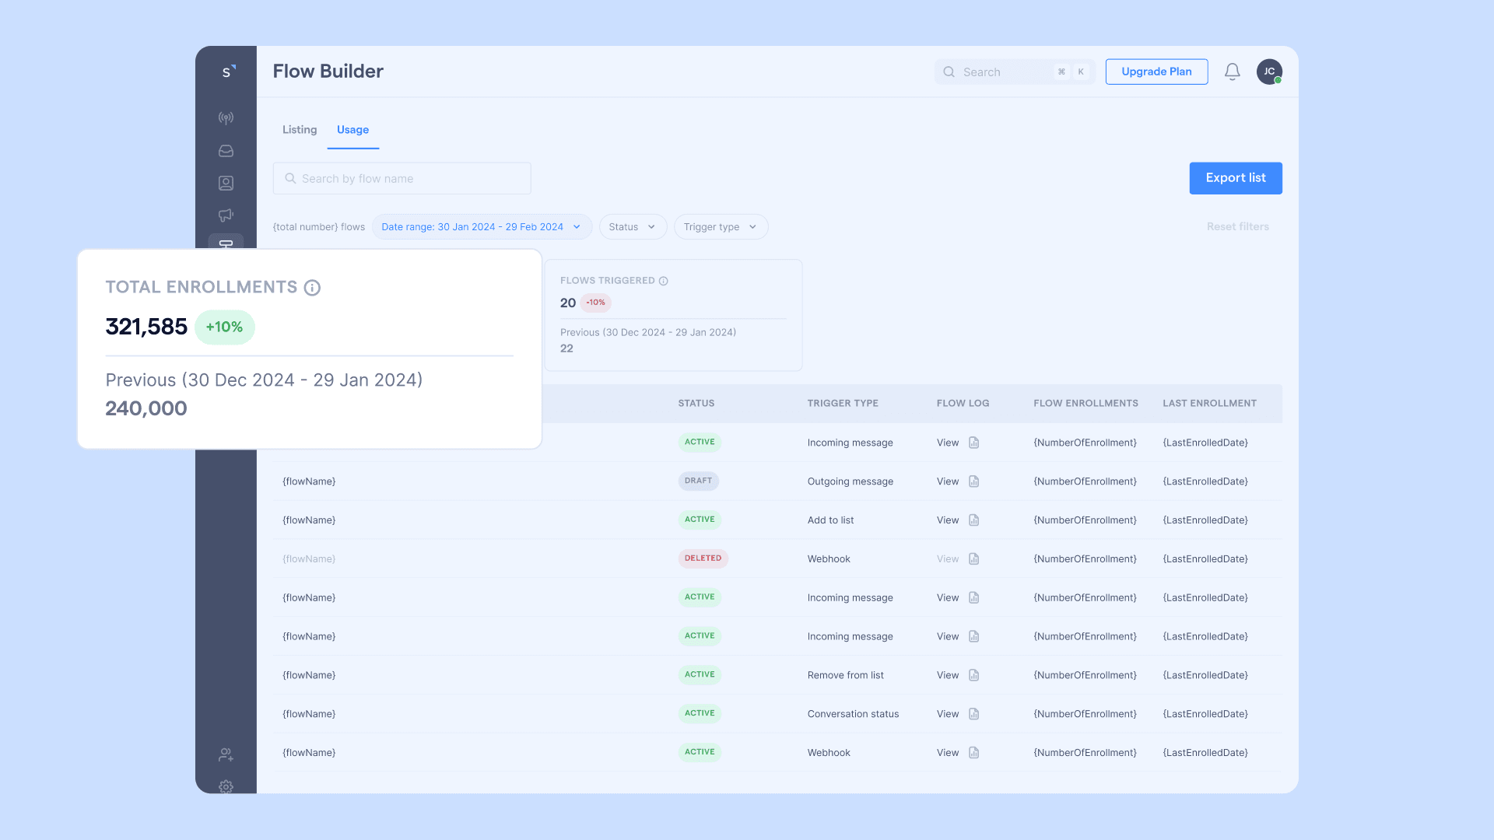This screenshot has height=840, width=1494.
Task: Click the flow log view document icon for DELETED row
Action: pos(973,558)
